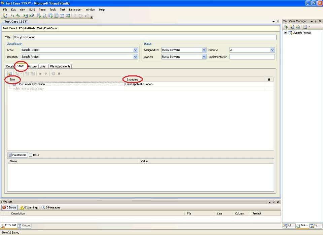The height and width of the screenshot is (235, 323).
Task: Select the 'Open email application' step cell
Action: coord(70,84)
